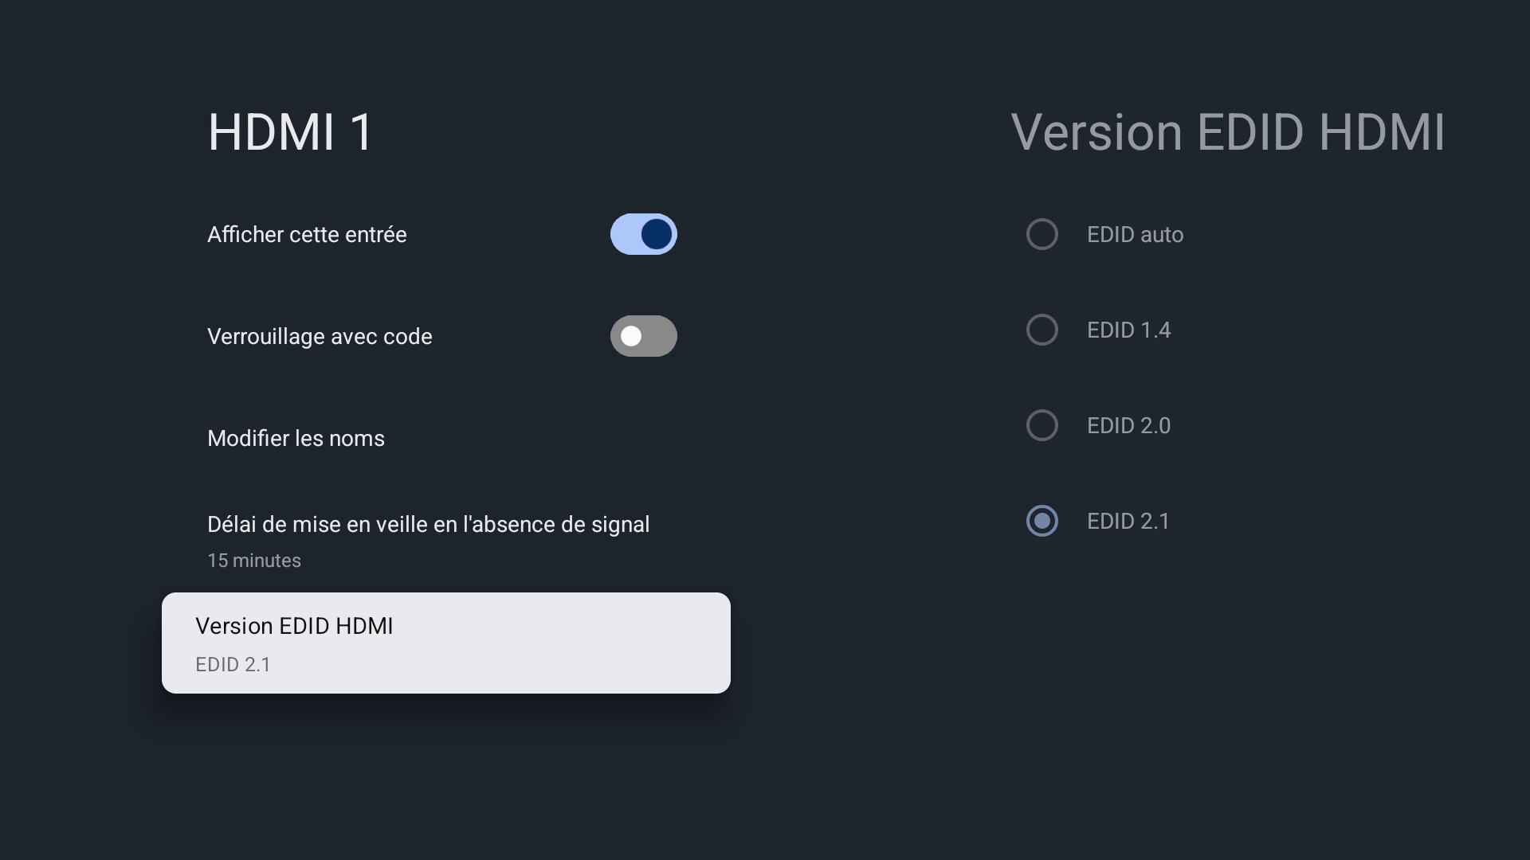Click the "EDID 2.1" label beside the radio

click(1128, 521)
